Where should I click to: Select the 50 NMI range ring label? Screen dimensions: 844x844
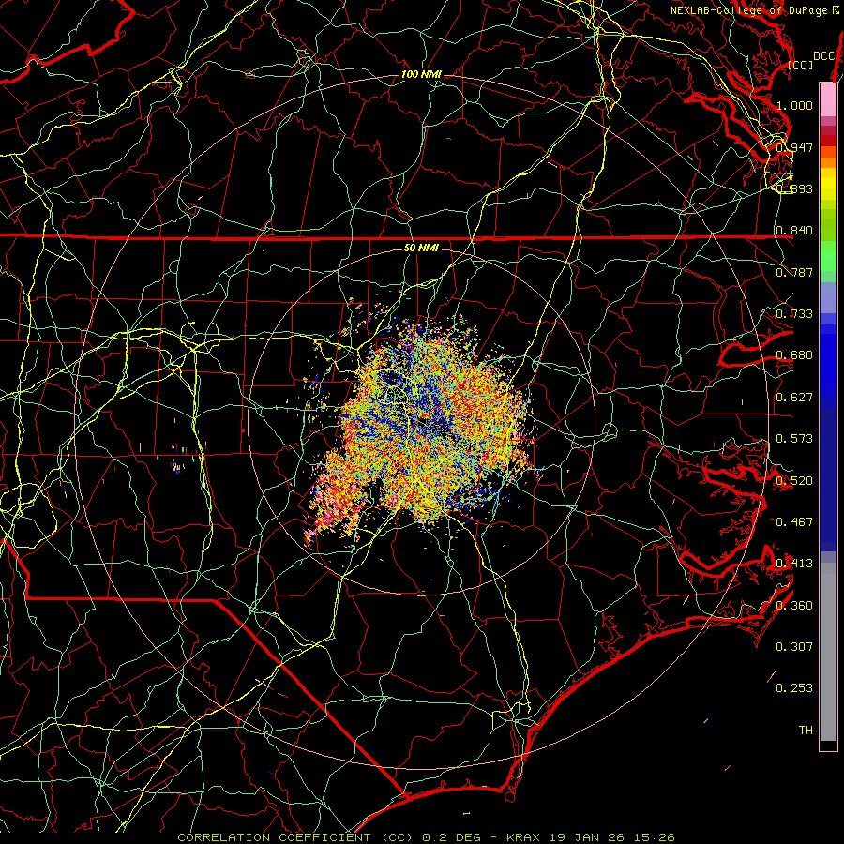pos(421,248)
